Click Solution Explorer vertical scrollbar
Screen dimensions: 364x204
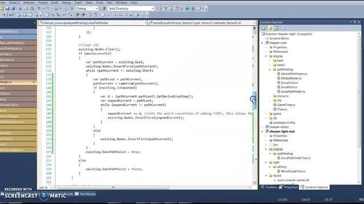(x=359, y=91)
